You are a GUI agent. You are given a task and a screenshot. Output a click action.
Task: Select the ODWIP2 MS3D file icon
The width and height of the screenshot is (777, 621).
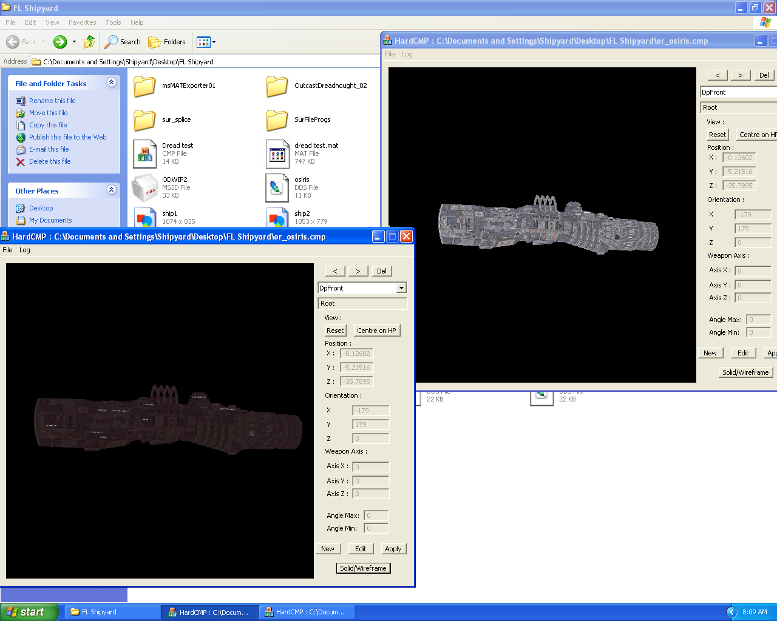[144, 188]
